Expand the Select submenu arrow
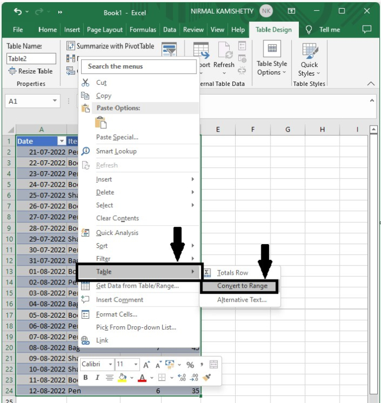The height and width of the screenshot is (403, 381). [x=193, y=205]
